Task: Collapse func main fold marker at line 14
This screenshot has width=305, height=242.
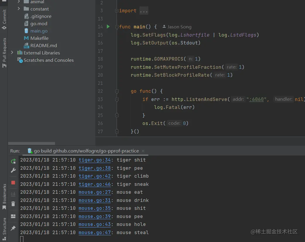Action: 117,27
